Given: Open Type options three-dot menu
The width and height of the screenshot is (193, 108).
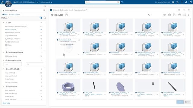Looking at the screenshot, I should [x=44, y=22].
